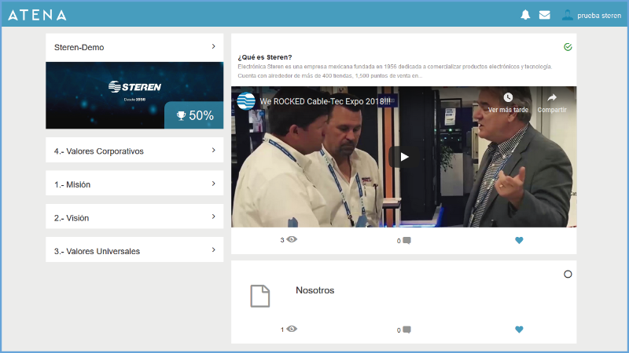
Task: Open the Nosotros document icon
Action: pyautogui.click(x=260, y=297)
